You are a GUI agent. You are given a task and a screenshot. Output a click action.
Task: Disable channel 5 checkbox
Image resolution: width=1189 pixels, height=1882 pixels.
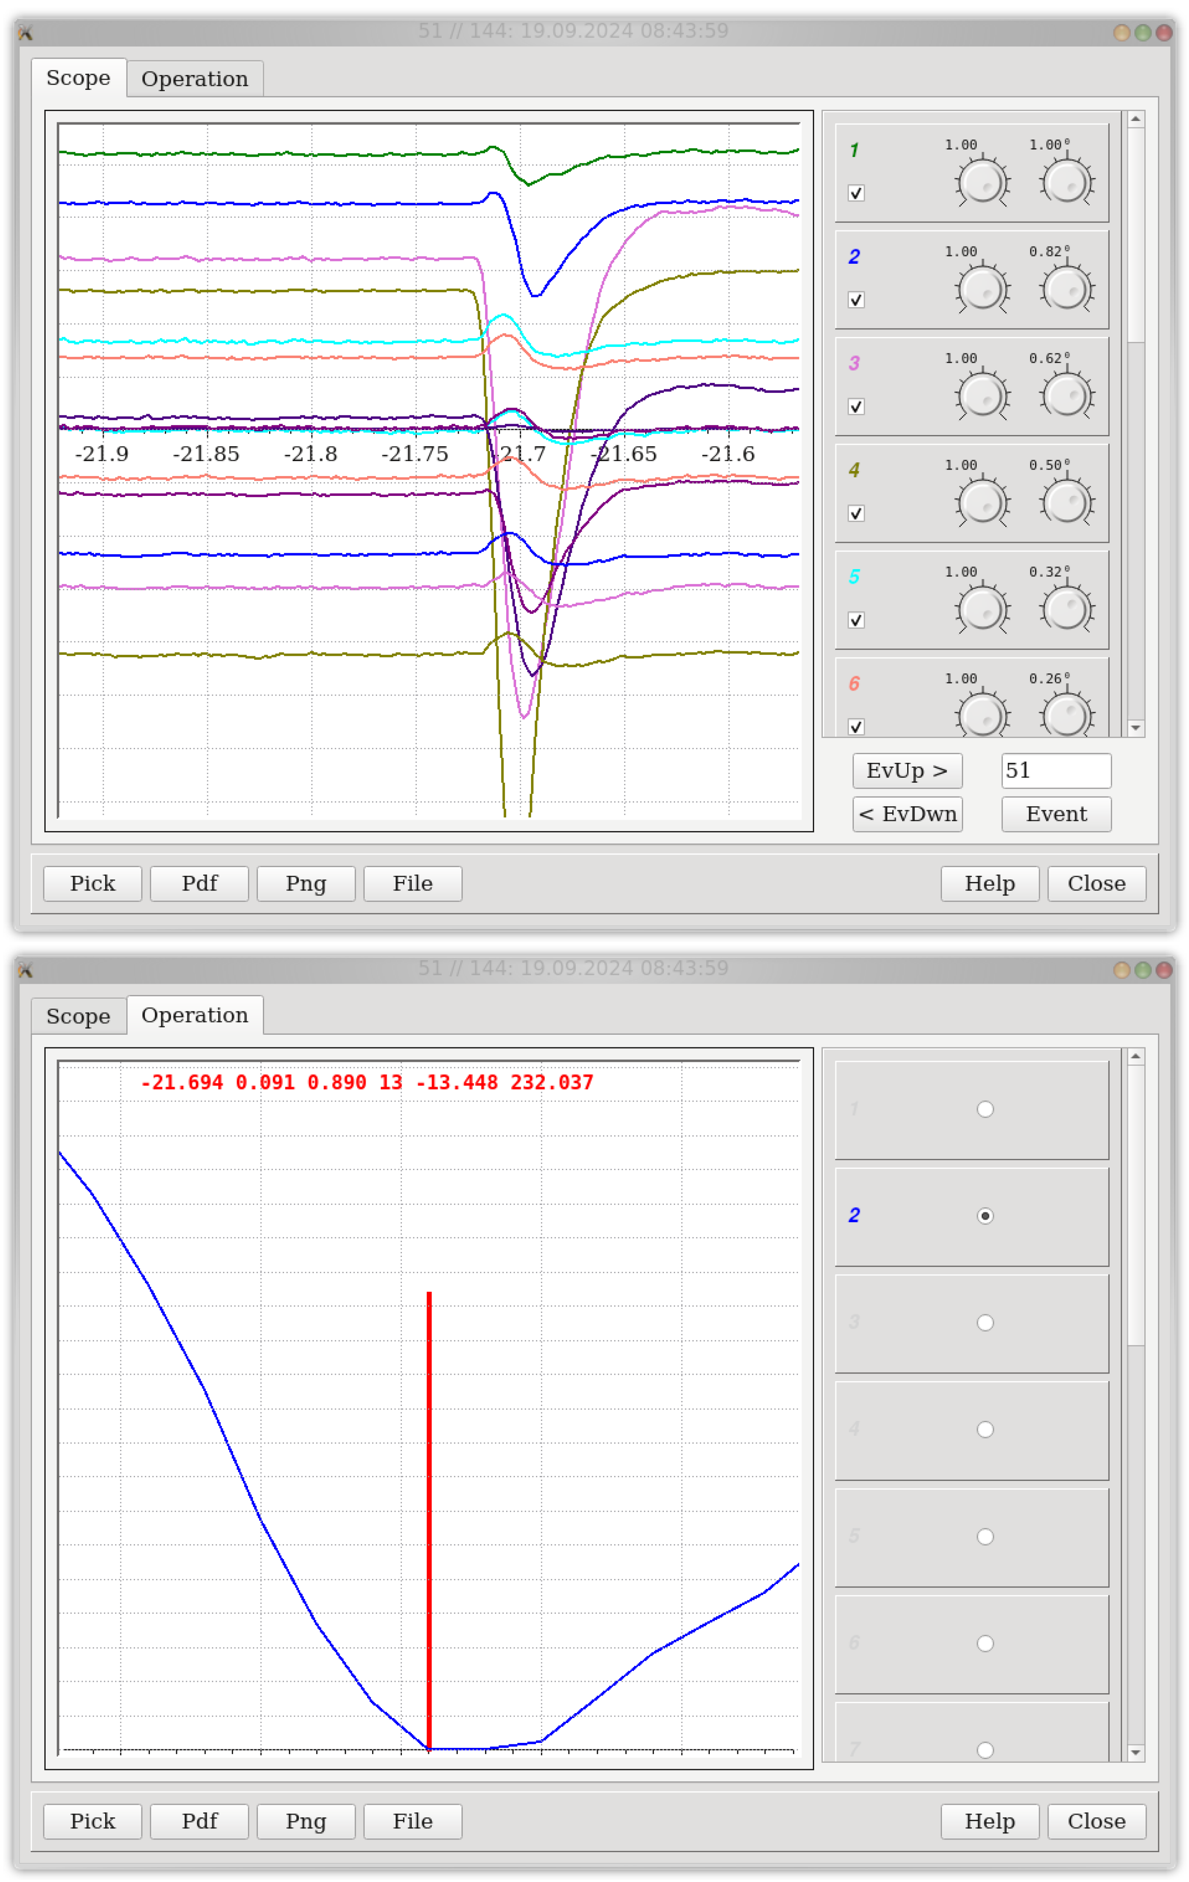click(856, 620)
